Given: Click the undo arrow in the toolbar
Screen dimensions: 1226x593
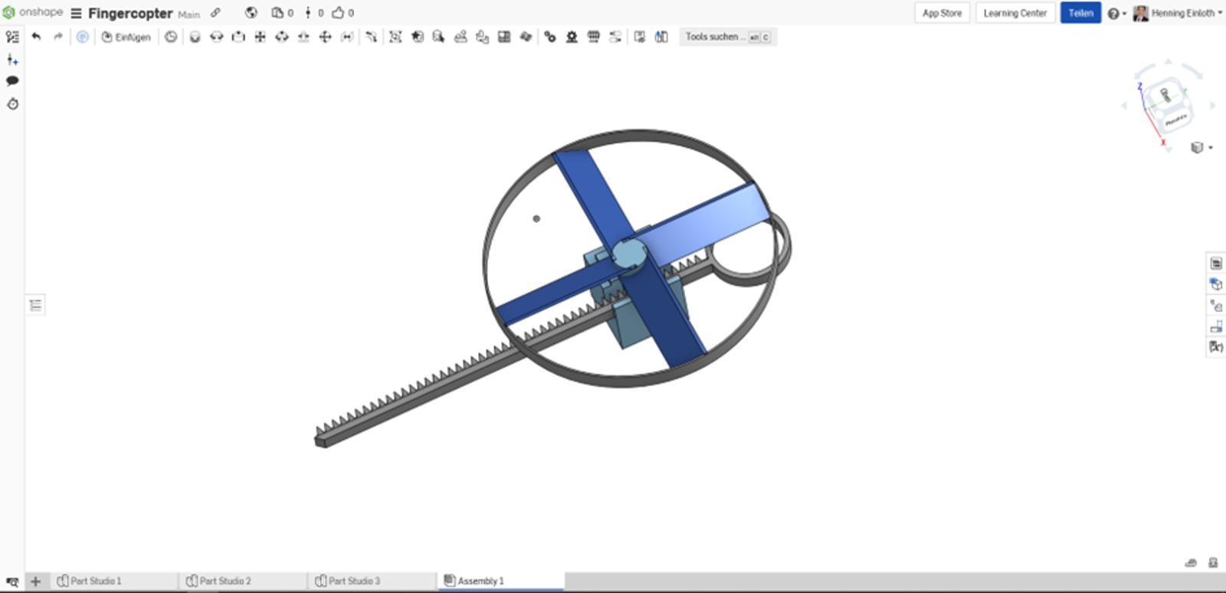Looking at the screenshot, I should [x=36, y=37].
